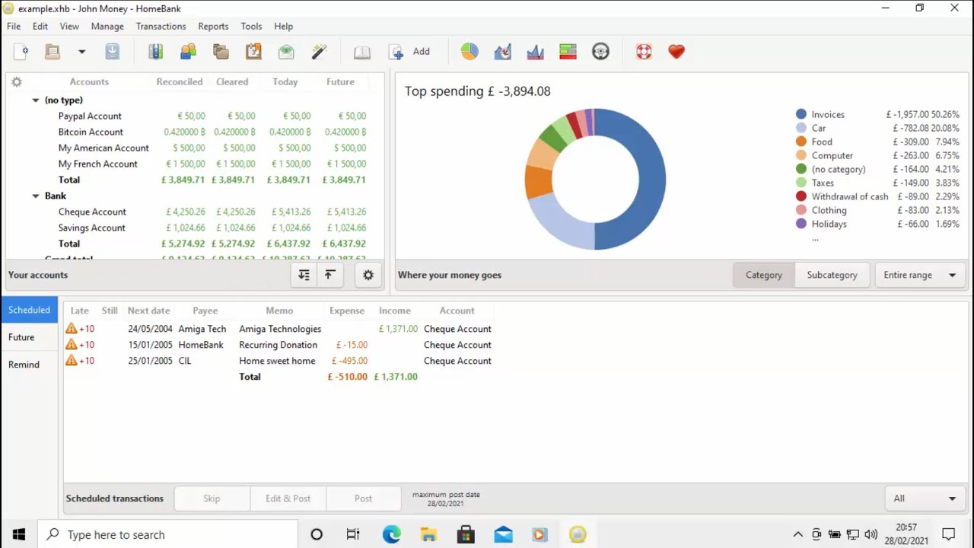
Task: Switch to the Future tab
Action: [29, 337]
